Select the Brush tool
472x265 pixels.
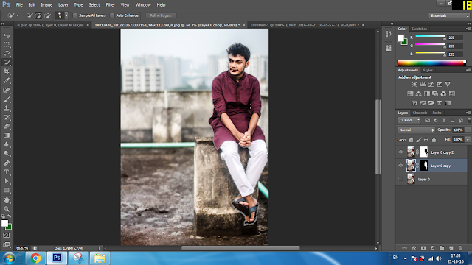click(x=7, y=99)
